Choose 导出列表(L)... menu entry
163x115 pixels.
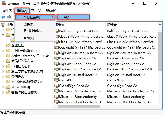click(x=33, y=31)
